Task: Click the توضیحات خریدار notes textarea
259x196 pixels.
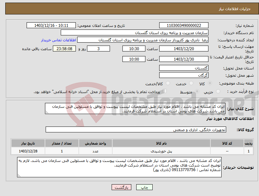Action: (119, 167)
